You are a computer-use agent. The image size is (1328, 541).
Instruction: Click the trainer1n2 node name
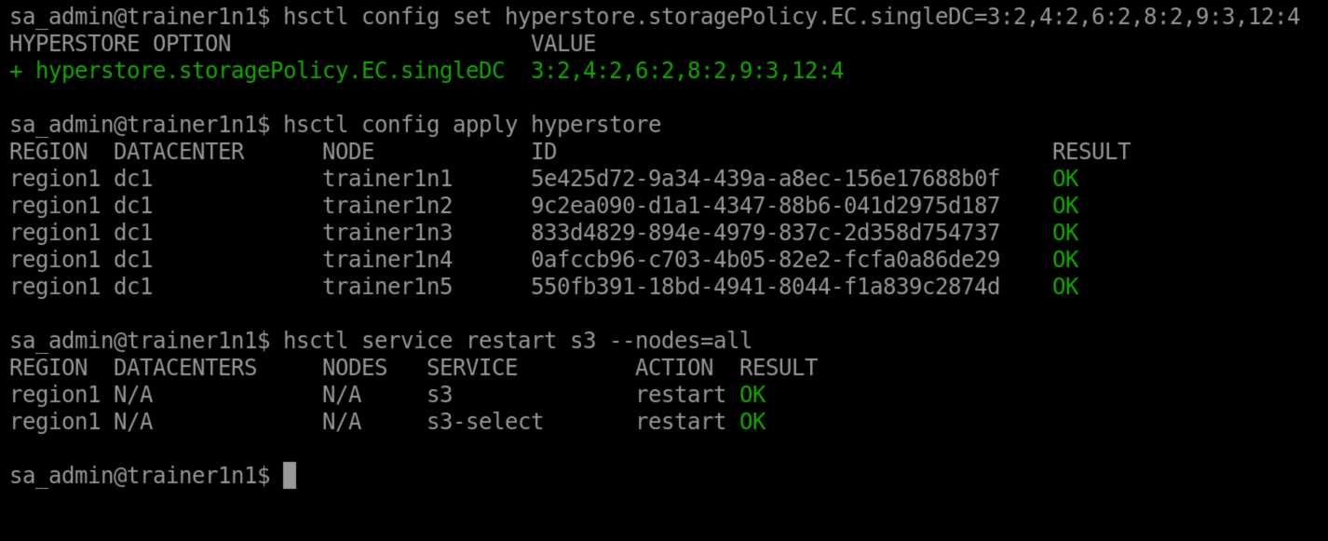(387, 206)
